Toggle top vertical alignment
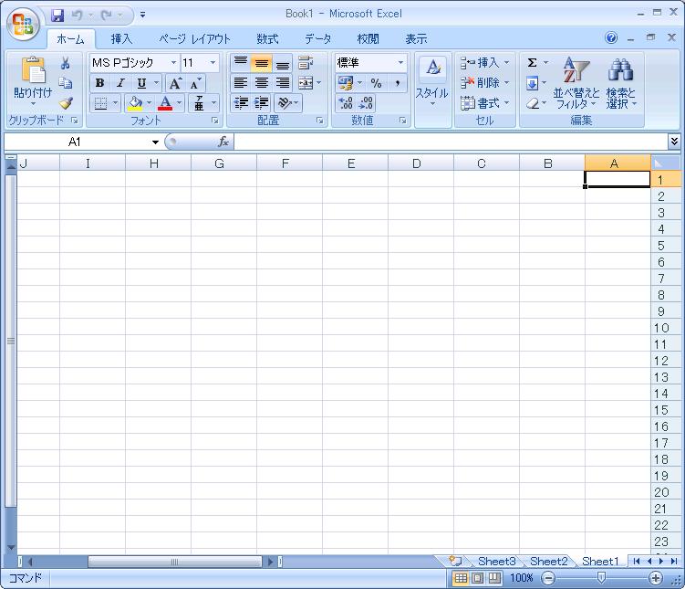Screen dimensions: 685x589 tap(241, 63)
